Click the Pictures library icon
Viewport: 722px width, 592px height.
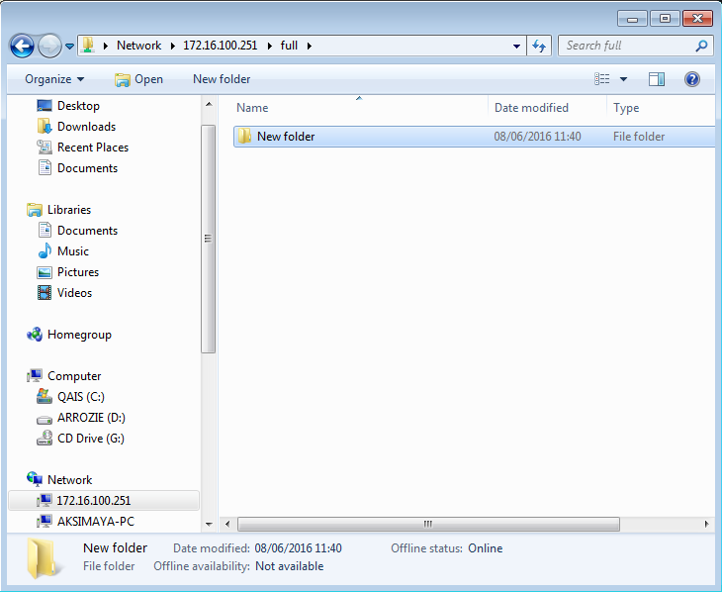(x=45, y=272)
